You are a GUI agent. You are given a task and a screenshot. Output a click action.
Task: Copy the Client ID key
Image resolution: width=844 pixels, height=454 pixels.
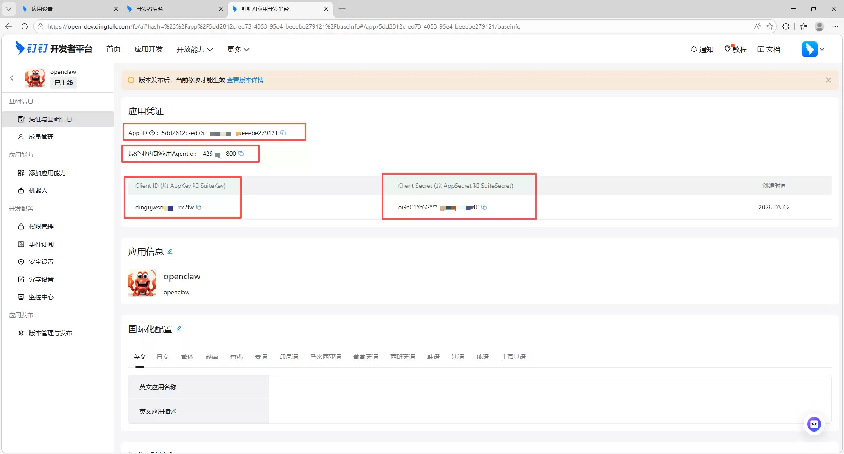coord(199,207)
